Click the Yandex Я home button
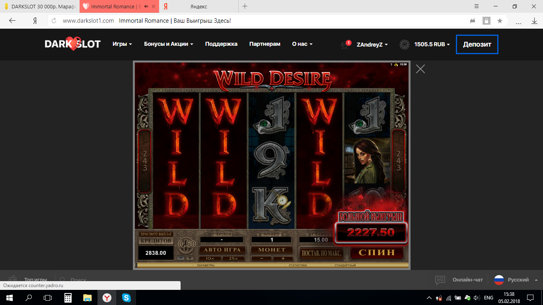This screenshot has height=305, width=543. tap(35, 21)
